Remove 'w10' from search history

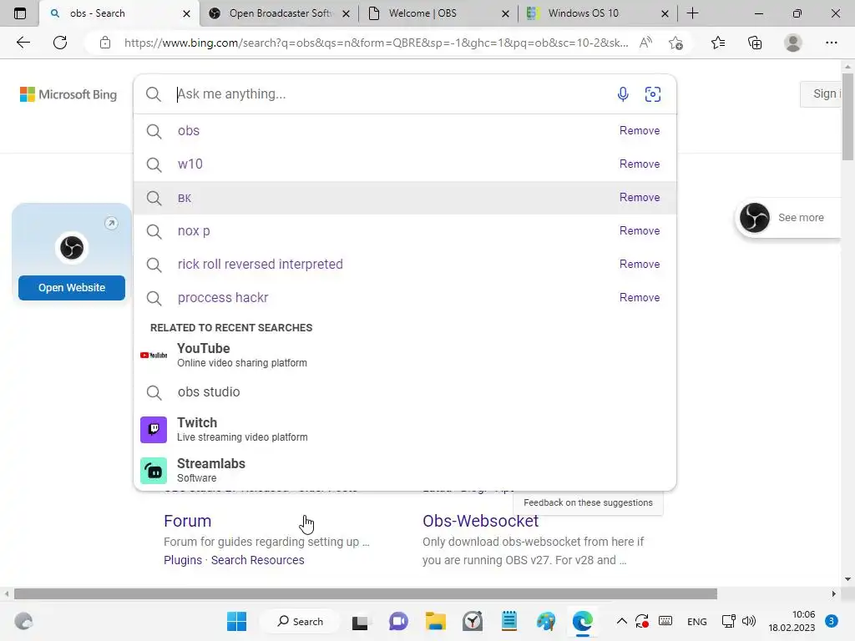(639, 164)
